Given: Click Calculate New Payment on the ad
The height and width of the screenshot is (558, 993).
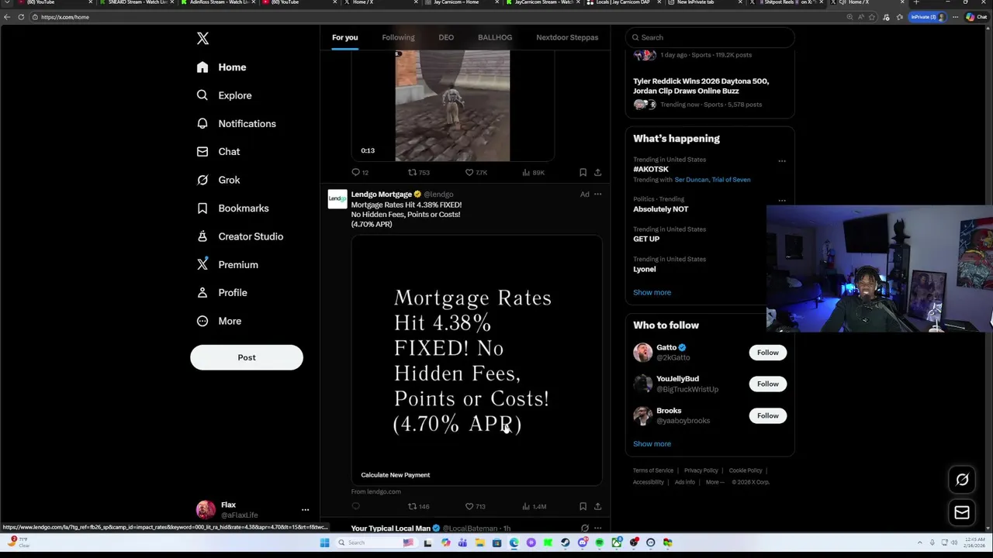Looking at the screenshot, I should pos(395,475).
